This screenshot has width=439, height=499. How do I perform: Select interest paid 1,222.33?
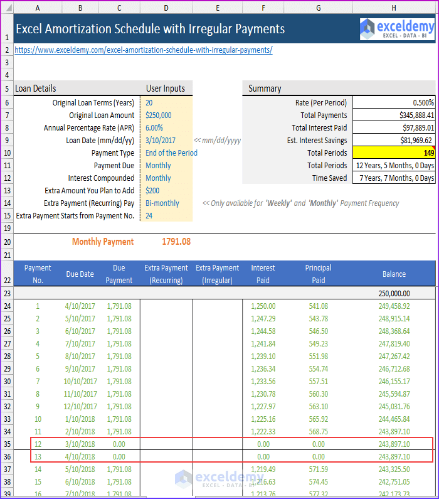pos(263,432)
